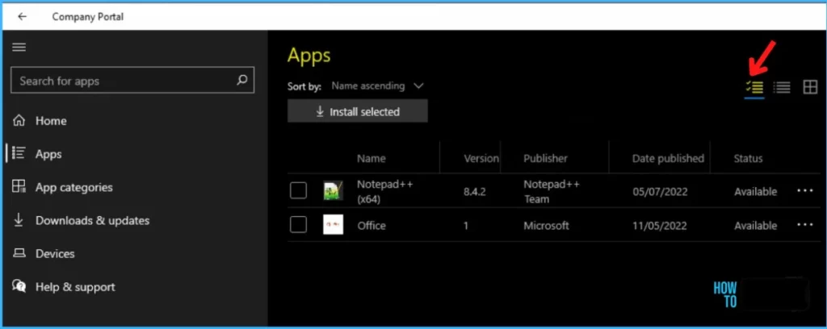Click Notepad++ Team publisher cell

coord(552,192)
